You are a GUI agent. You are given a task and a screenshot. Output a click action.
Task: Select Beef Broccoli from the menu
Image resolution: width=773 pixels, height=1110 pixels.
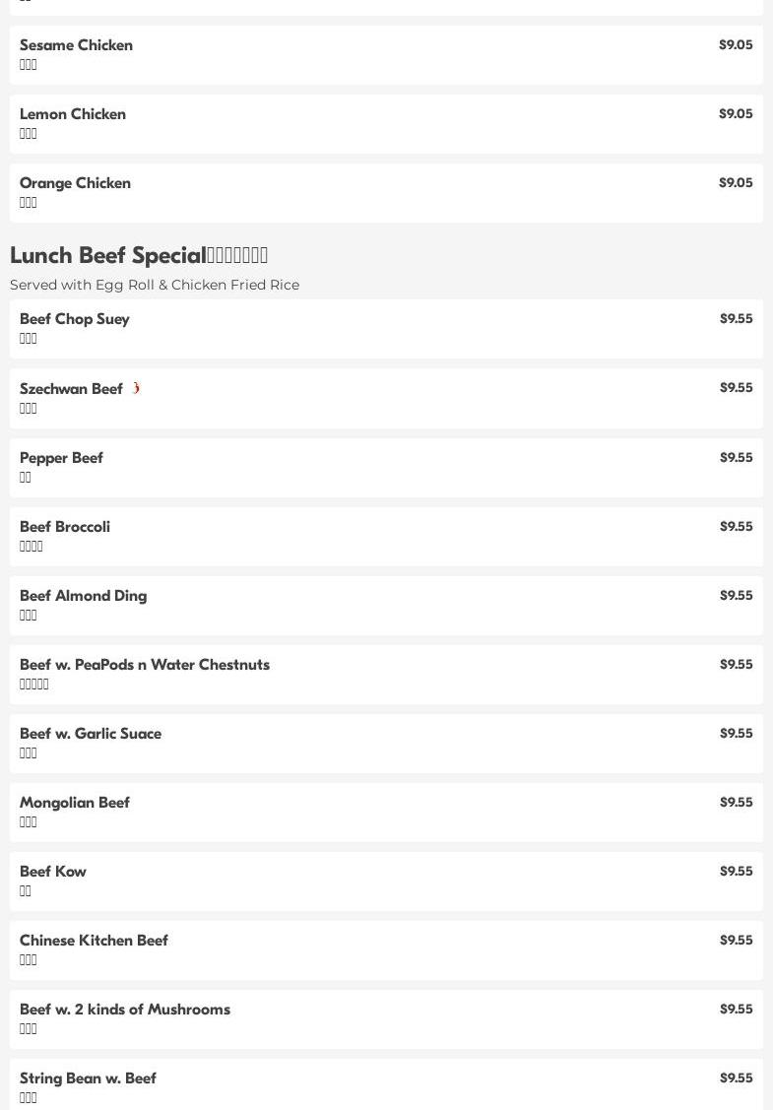[x=386, y=537]
